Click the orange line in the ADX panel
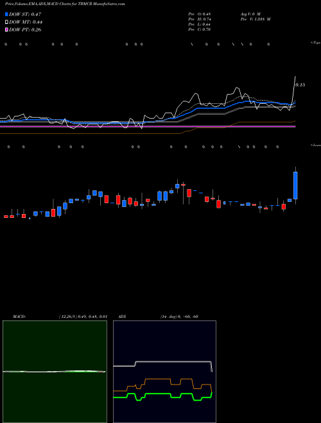 (x=158, y=379)
